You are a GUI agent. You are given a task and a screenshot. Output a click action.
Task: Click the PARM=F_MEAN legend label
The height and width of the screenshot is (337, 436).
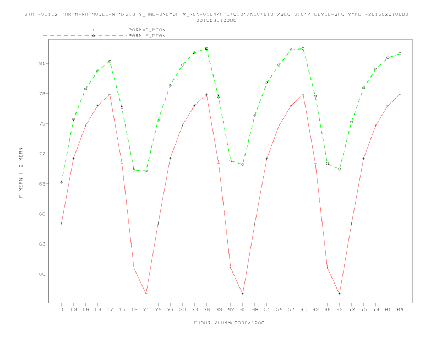(x=147, y=36)
